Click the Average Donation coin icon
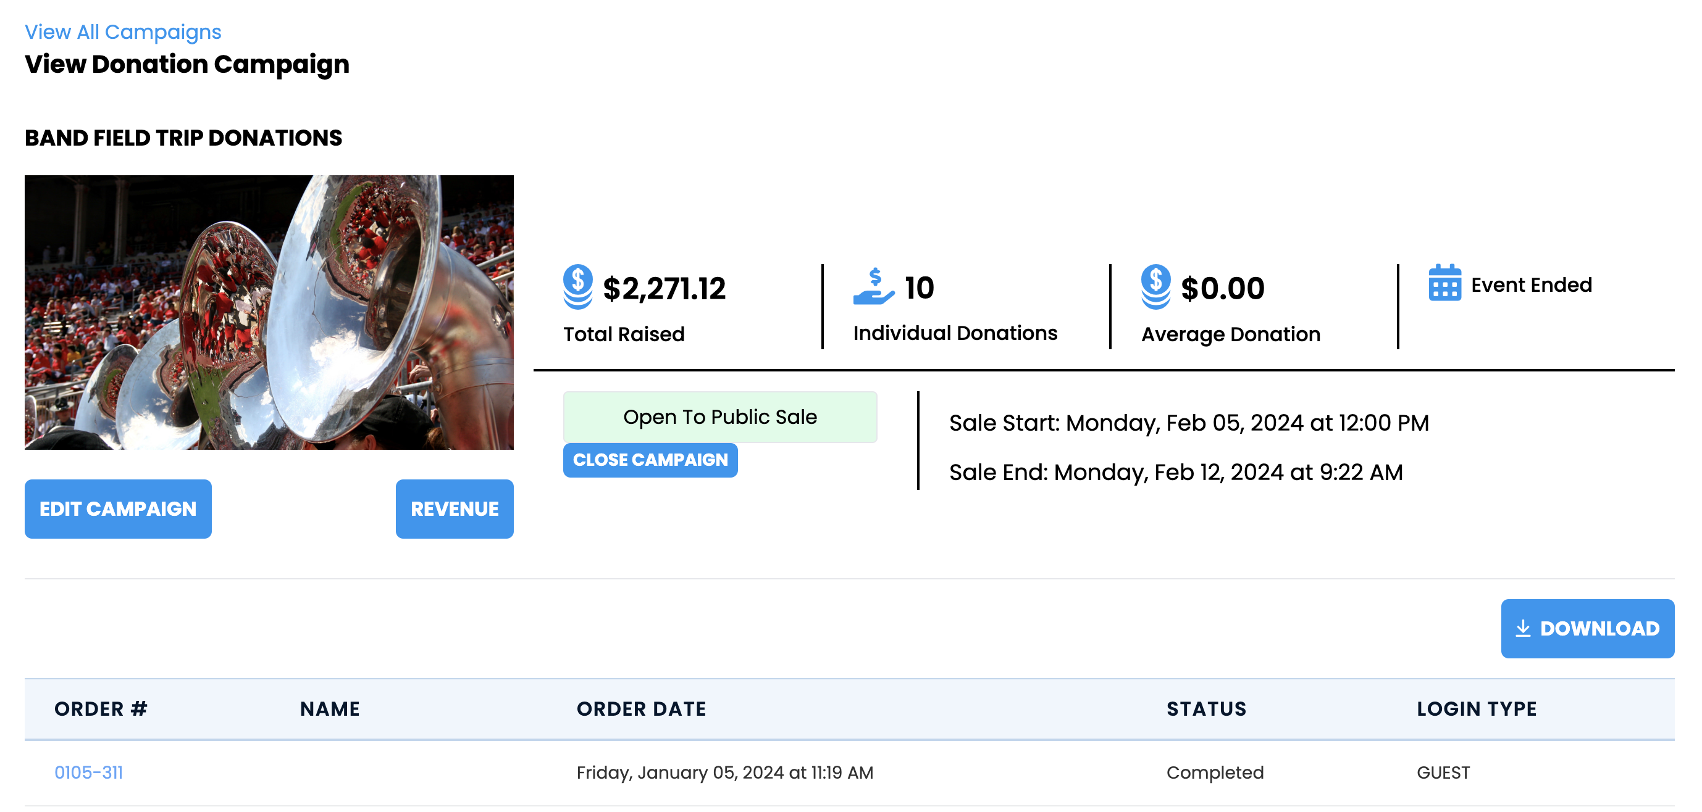1702x812 pixels. coord(1155,286)
